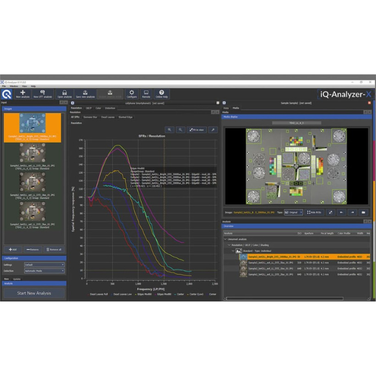Viewport: 376px width, 376px height.
Task: Undock the Media panel
Action: pyautogui.click(x=365, y=112)
